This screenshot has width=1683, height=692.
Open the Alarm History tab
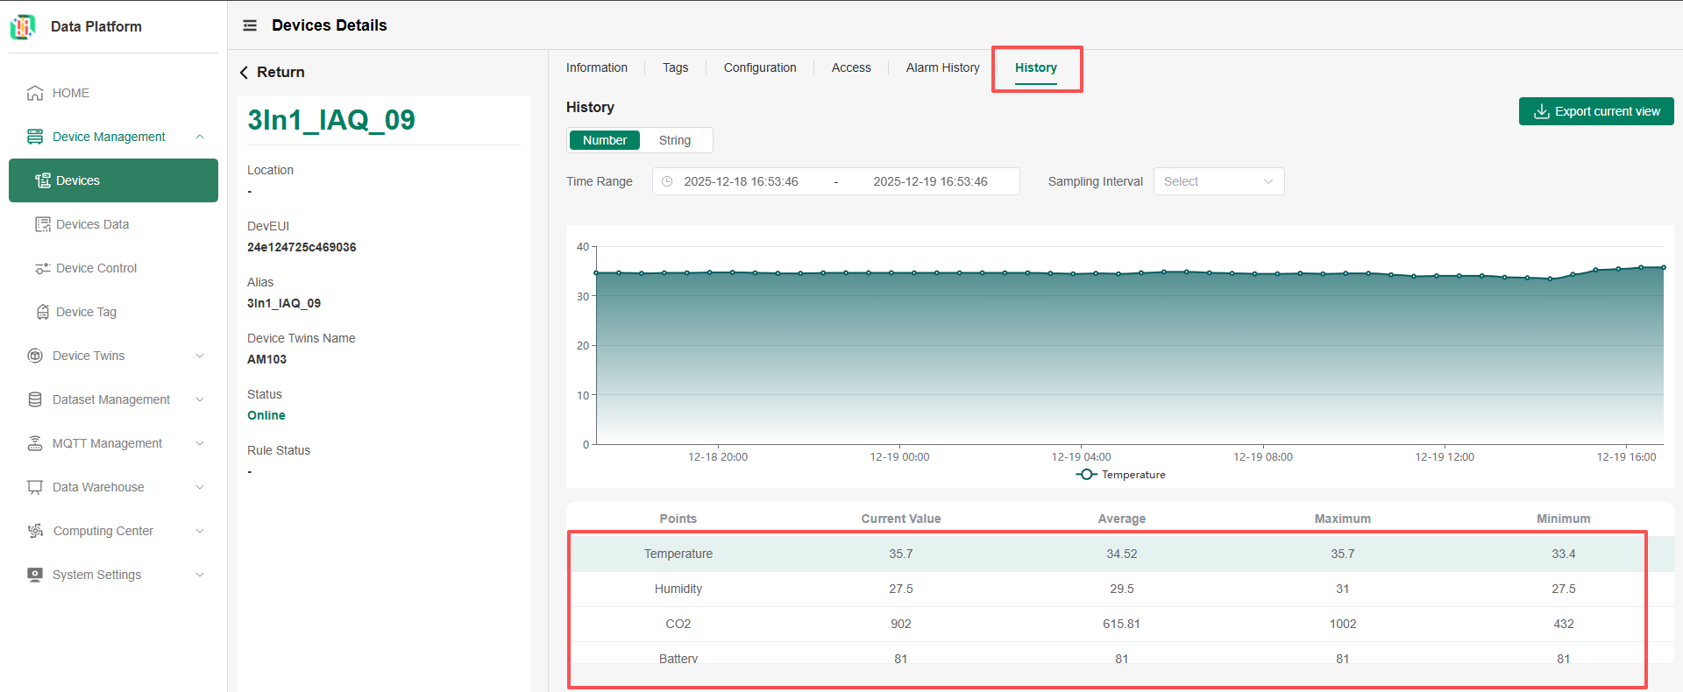tap(942, 67)
